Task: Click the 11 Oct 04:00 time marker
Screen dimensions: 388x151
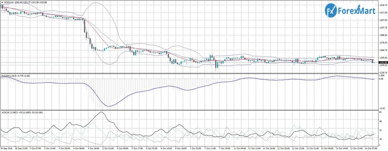Action: (x=240, y=149)
